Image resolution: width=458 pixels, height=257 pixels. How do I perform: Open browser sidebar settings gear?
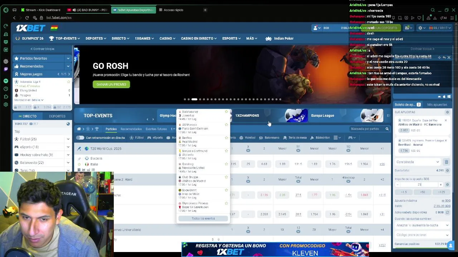tap(6, 105)
